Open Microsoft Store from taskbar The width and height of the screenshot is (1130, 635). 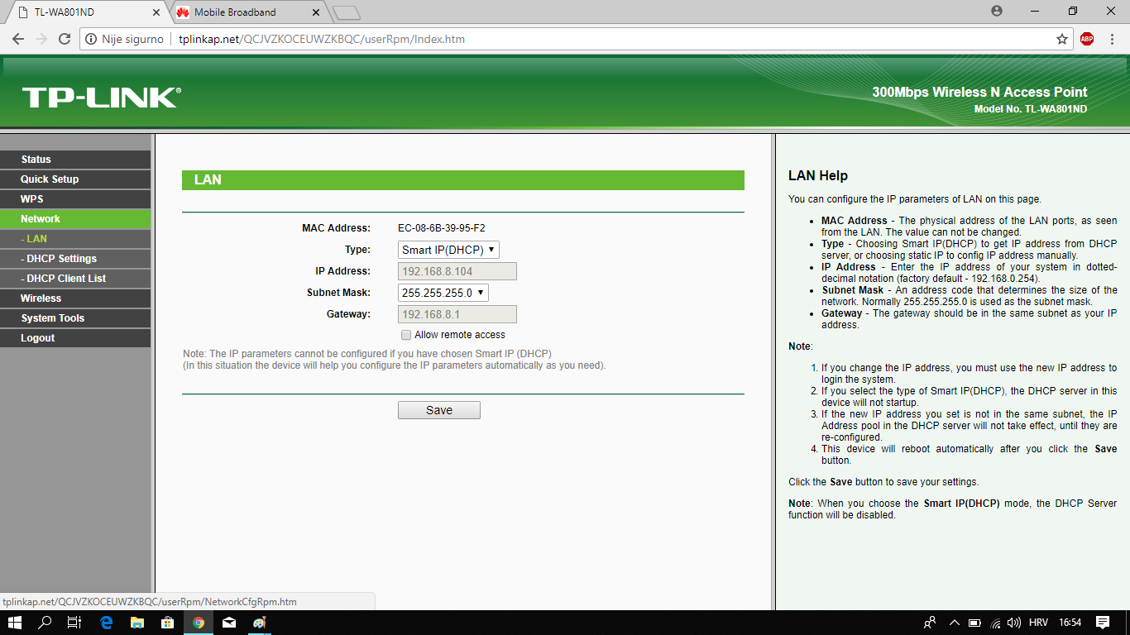pyautogui.click(x=167, y=623)
